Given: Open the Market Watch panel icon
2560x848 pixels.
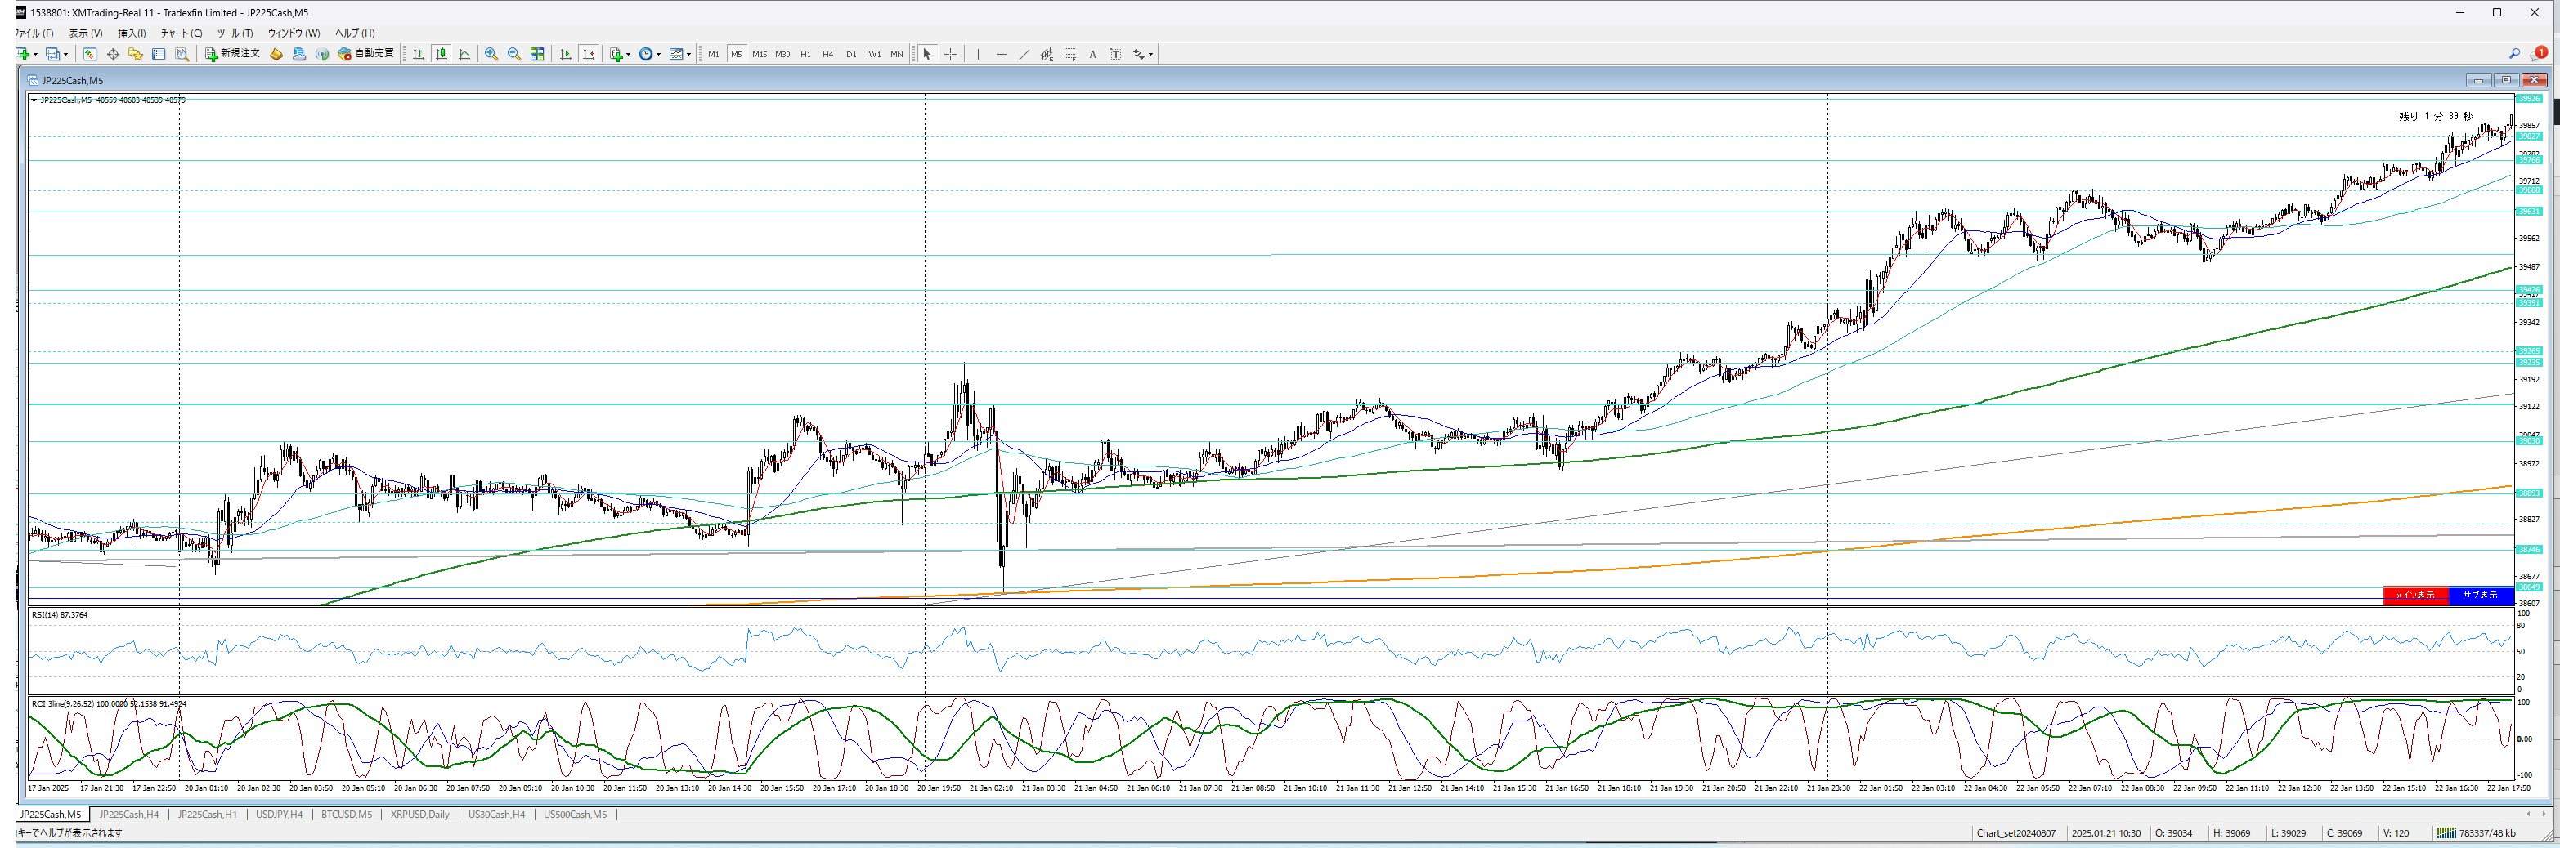Looking at the screenshot, I should pos(89,54).
